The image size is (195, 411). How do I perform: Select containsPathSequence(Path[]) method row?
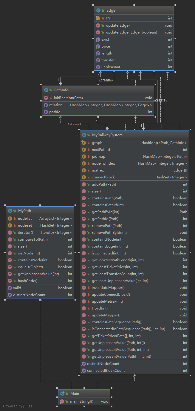point(134,322)
